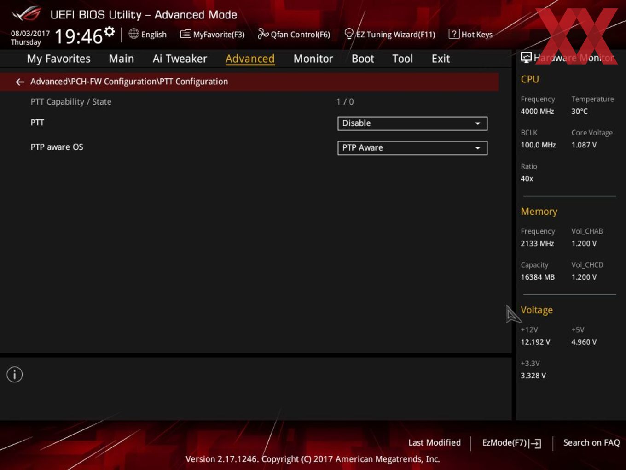Open the PTT dropdown set to Disable
Screen dimensions: 626x470
(x=412, y=123)
